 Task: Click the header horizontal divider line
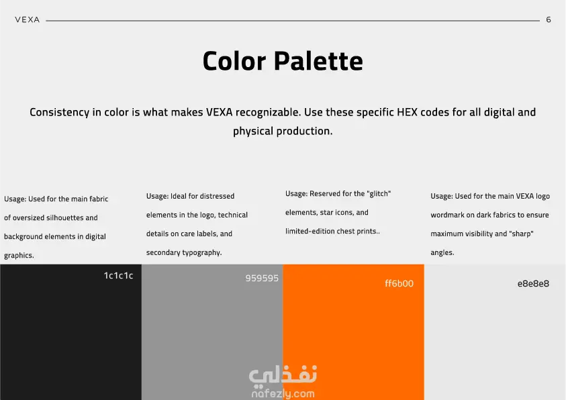[293, 21]
